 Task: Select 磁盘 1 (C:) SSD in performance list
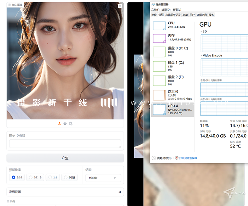point(173,66)
